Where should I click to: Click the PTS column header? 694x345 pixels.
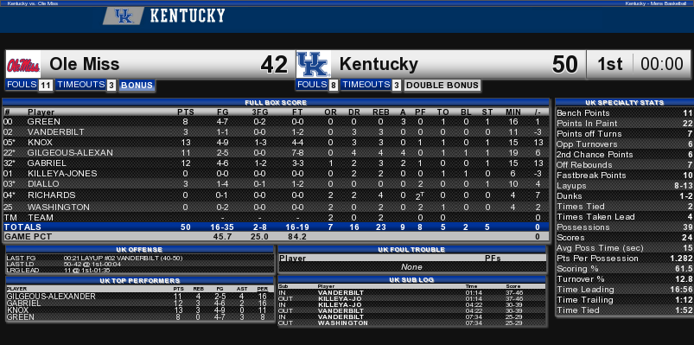tap(185, 112)
